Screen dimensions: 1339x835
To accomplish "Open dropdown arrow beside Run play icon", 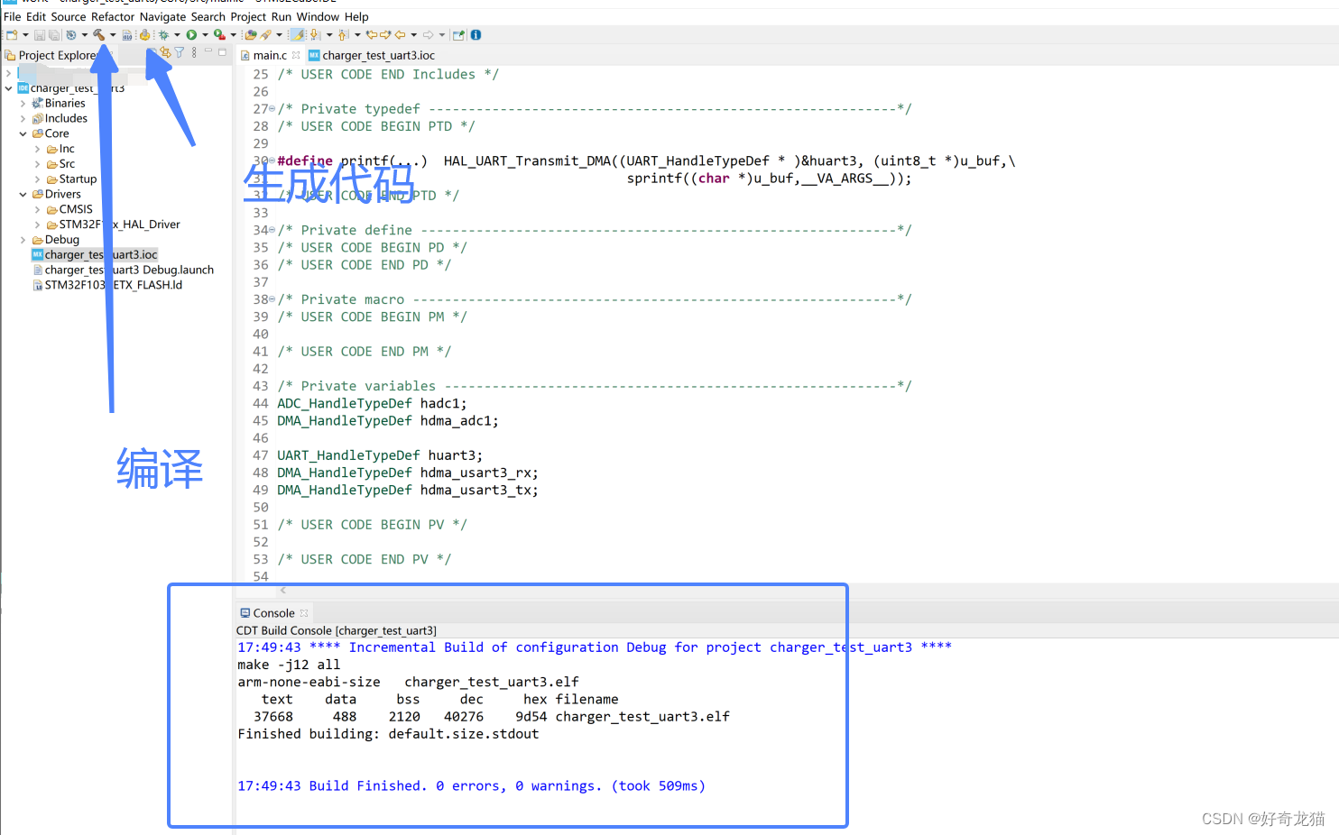I will click(205, 35).
